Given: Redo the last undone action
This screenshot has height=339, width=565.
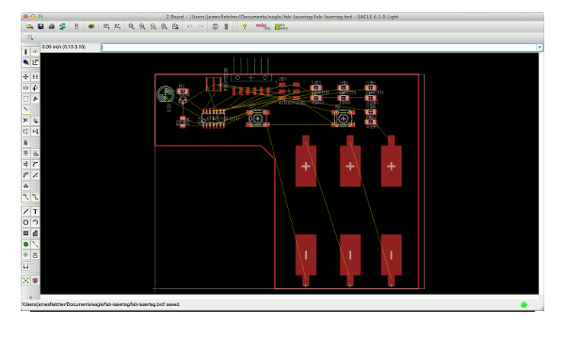Looking at the screenshot, I should 201,26.
